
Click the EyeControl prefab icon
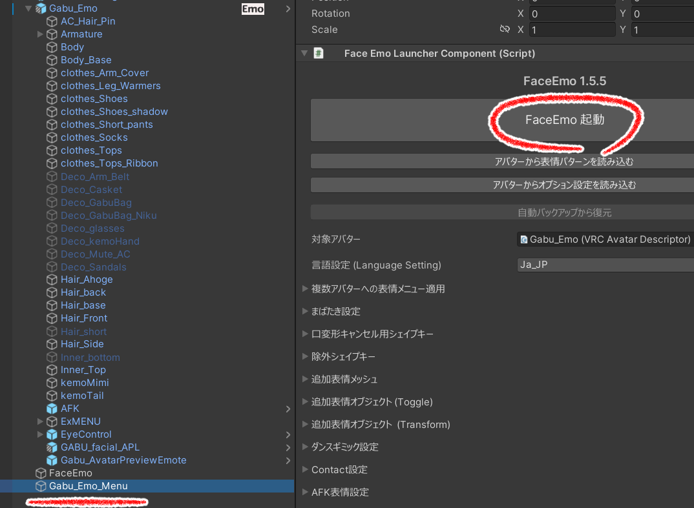click(52, 434)
